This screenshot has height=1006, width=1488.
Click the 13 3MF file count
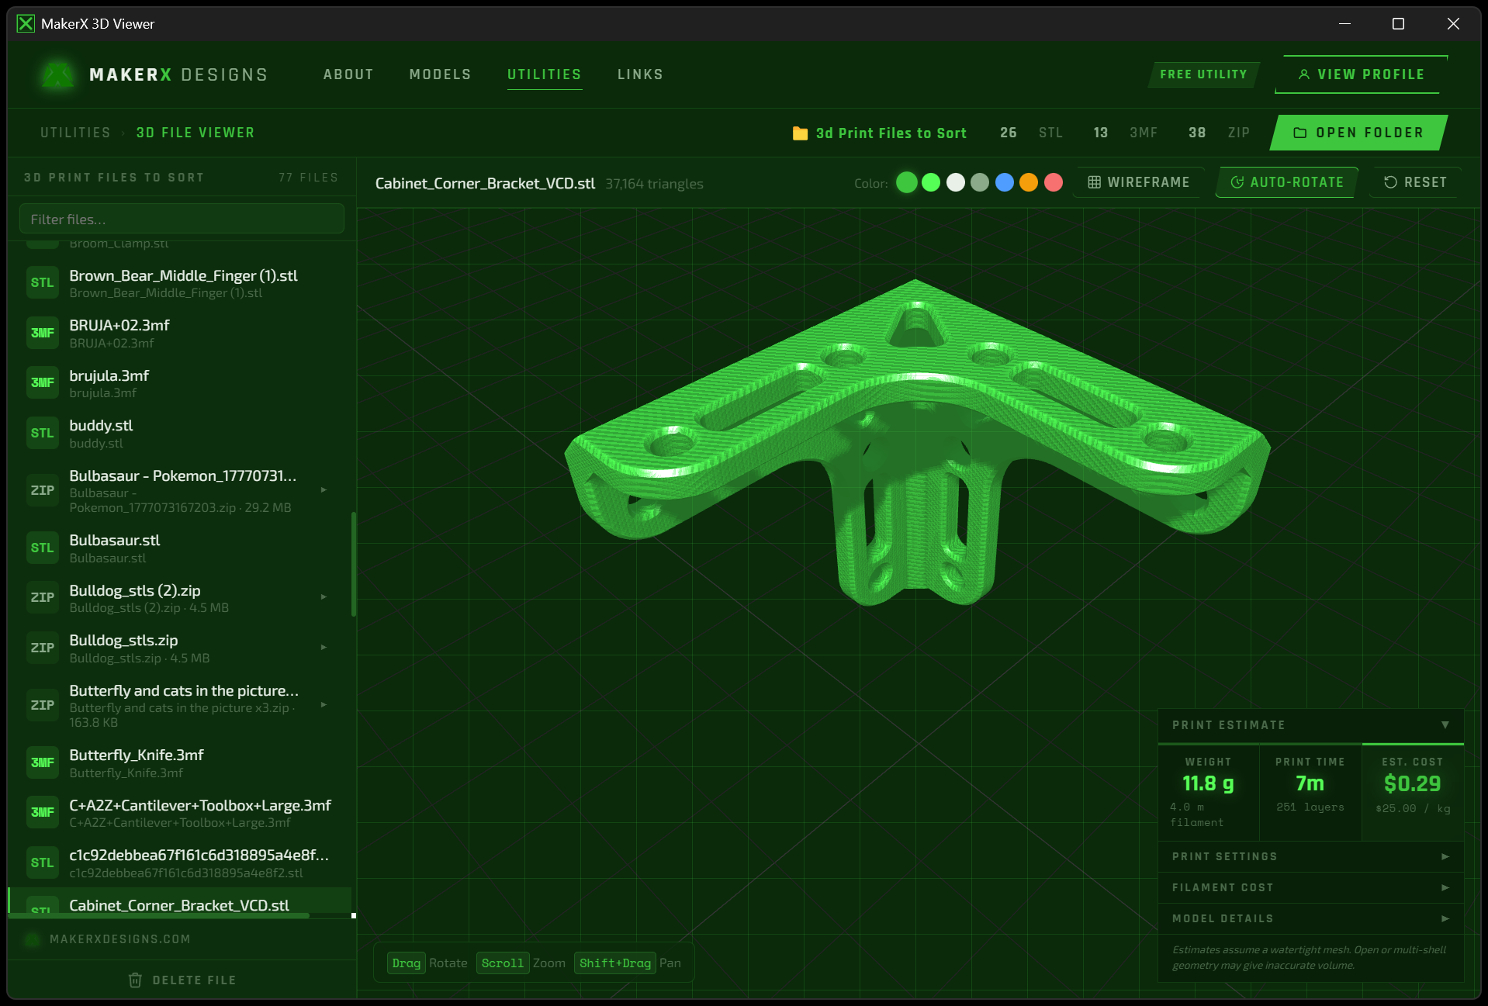pyautogui.click(x=1125, y=133)
